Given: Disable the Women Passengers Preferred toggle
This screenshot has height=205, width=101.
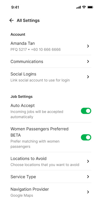Looking at the screenshot, I should [x=86, y=137].
